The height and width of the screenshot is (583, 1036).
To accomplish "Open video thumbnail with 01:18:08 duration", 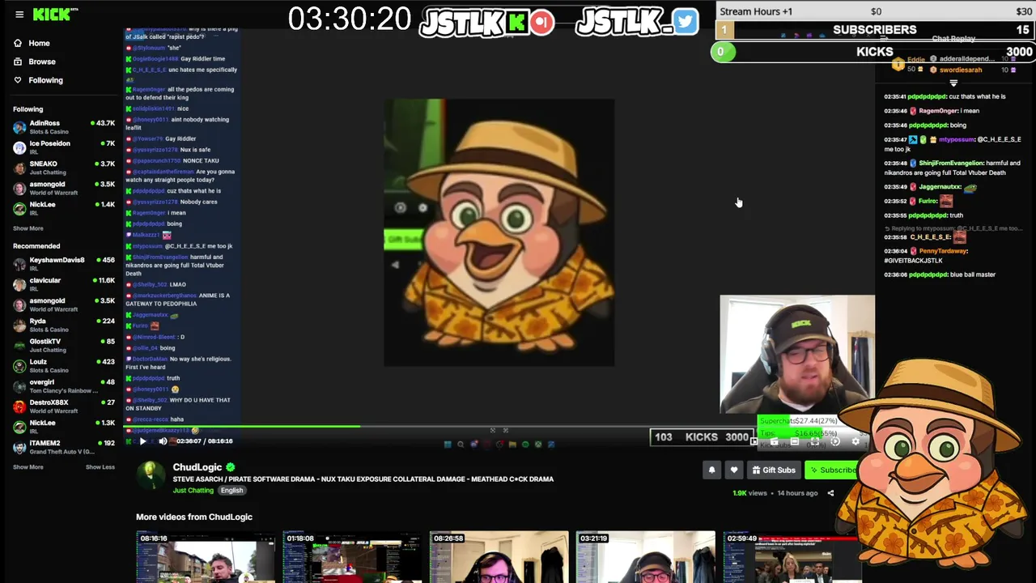I will tap(352, 557).
